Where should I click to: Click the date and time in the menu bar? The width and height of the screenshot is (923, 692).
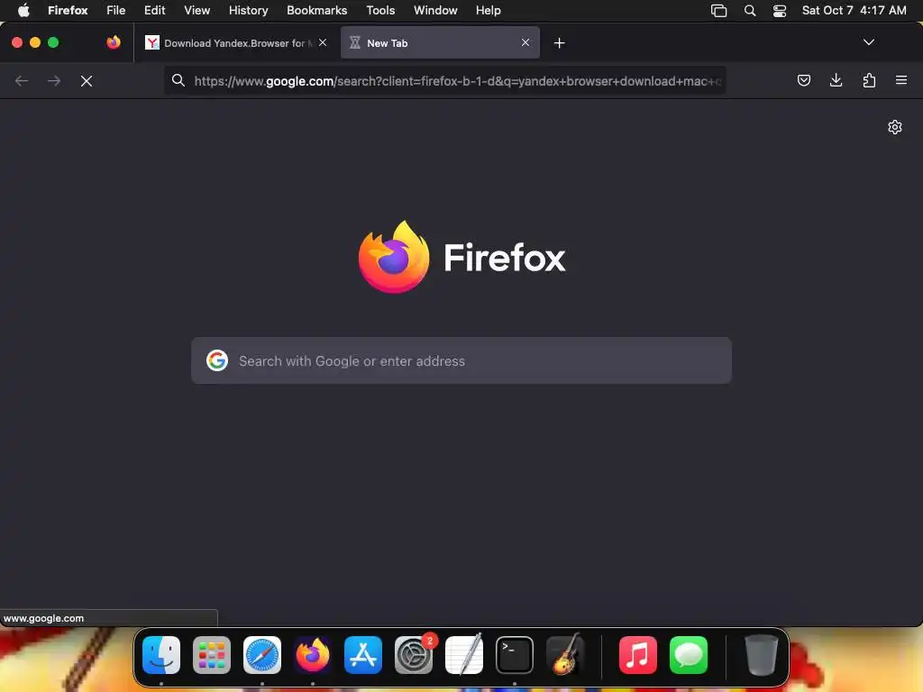click(854, 10)
